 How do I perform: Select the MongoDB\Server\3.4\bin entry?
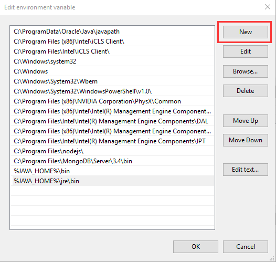pos(112,161)
